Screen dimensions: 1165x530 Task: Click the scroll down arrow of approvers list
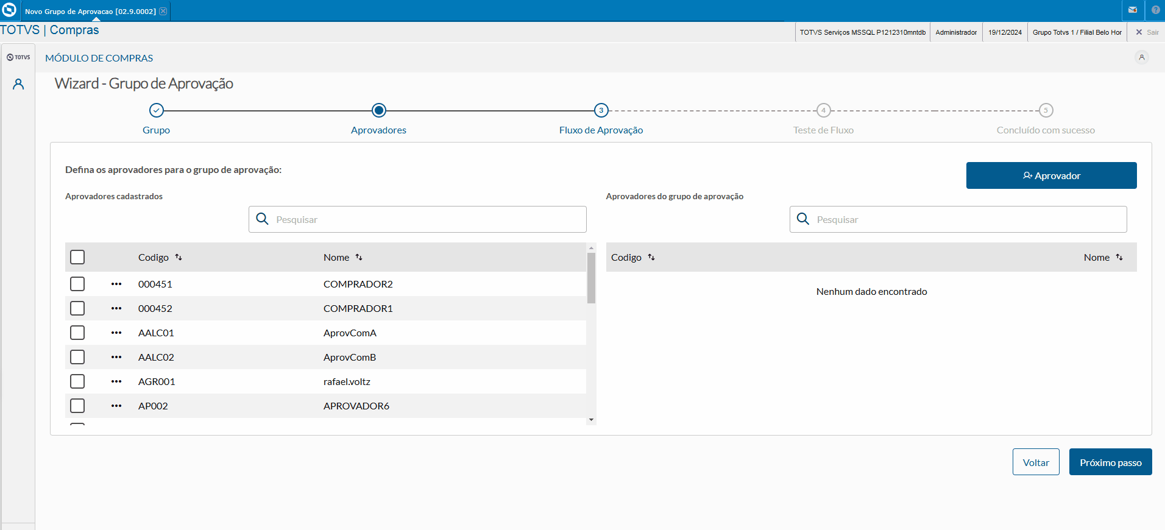(x=591, y=420)
